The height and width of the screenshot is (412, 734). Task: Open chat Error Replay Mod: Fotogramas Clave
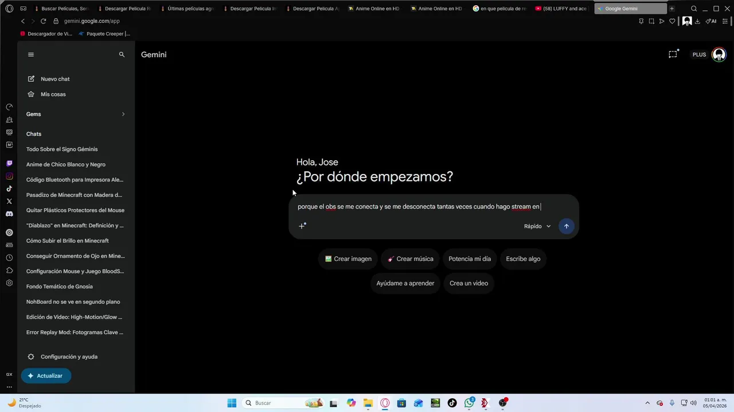[x=75, y=332]
